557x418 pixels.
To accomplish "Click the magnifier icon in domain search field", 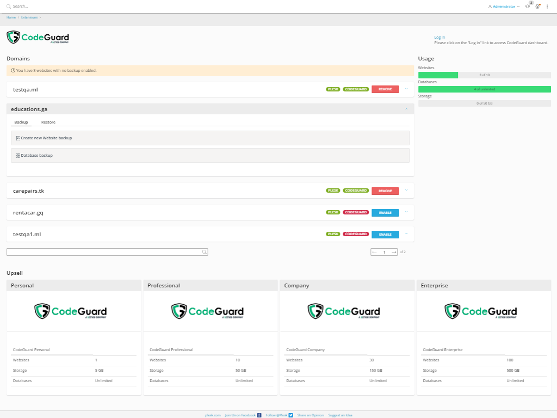I will pyautogui.click(x=204, y=252).
